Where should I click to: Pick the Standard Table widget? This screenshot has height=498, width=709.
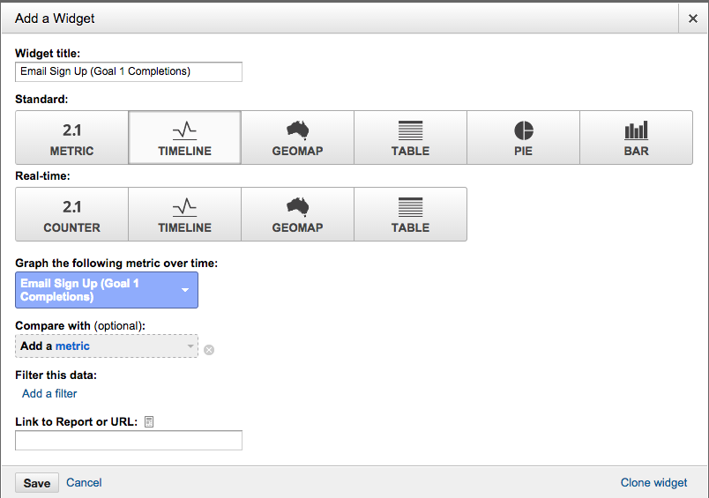tap(411, 138)
